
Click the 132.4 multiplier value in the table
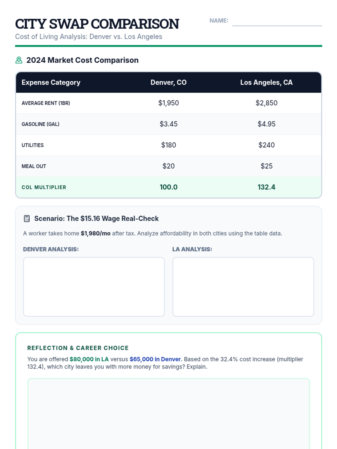click(266, 187)
